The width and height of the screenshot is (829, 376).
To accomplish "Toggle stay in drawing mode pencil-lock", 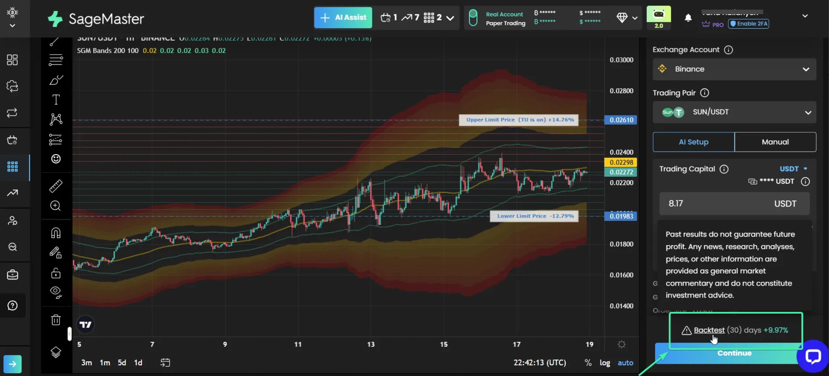I will coord(56,252).
